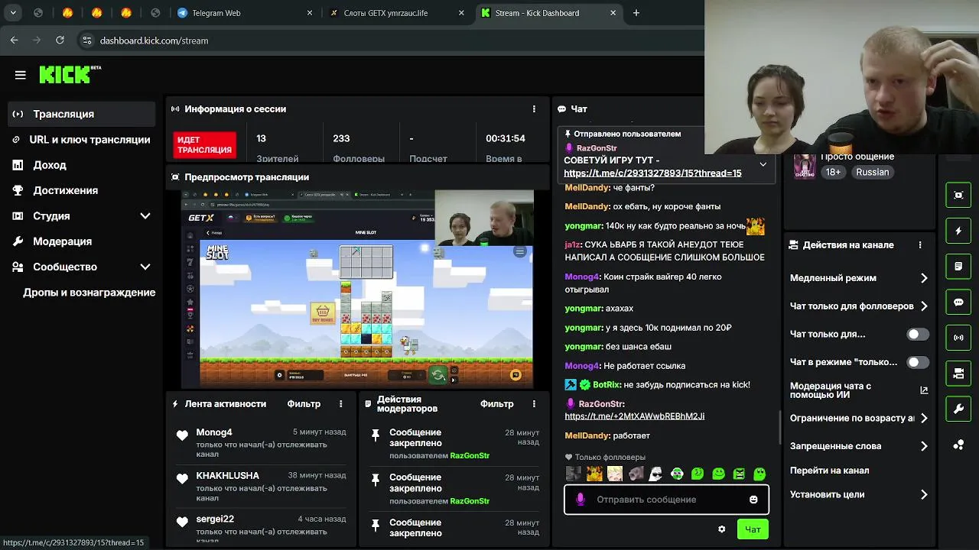The image size is (979, 550).
Task: Click RazGonStr name in first pin entry
Action: coord(470,456)
